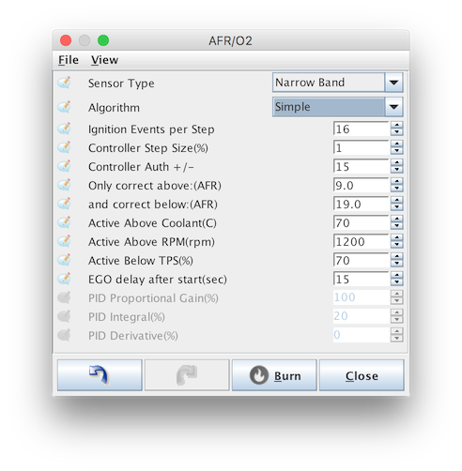This screenshot has height=471, width=462.
Task: Increase Active Above Coolant value
Action: [396, 219]
